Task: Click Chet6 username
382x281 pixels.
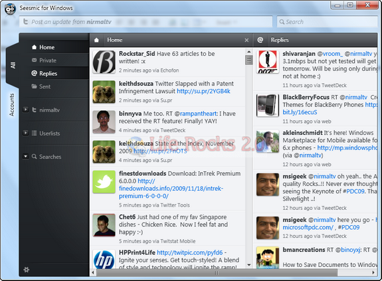Action: coord(127,217)
